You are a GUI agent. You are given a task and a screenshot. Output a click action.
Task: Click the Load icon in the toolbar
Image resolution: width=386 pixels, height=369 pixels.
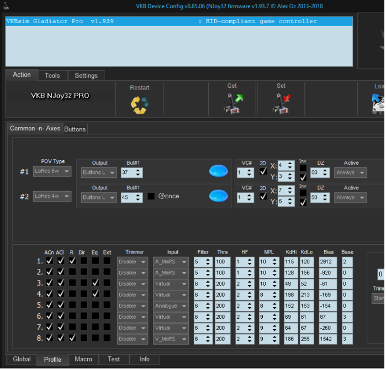(378, 103)
